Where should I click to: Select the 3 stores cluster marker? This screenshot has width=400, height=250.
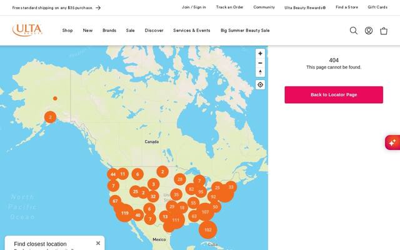(153, 184)
